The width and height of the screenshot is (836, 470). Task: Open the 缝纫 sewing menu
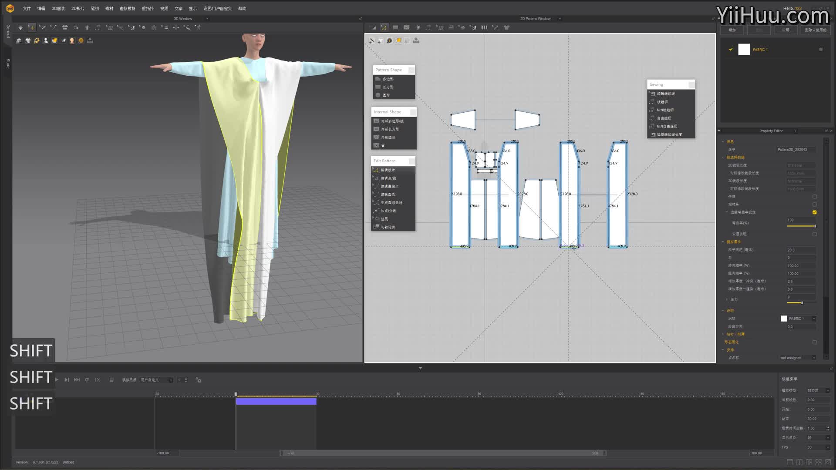click(94, 8)
